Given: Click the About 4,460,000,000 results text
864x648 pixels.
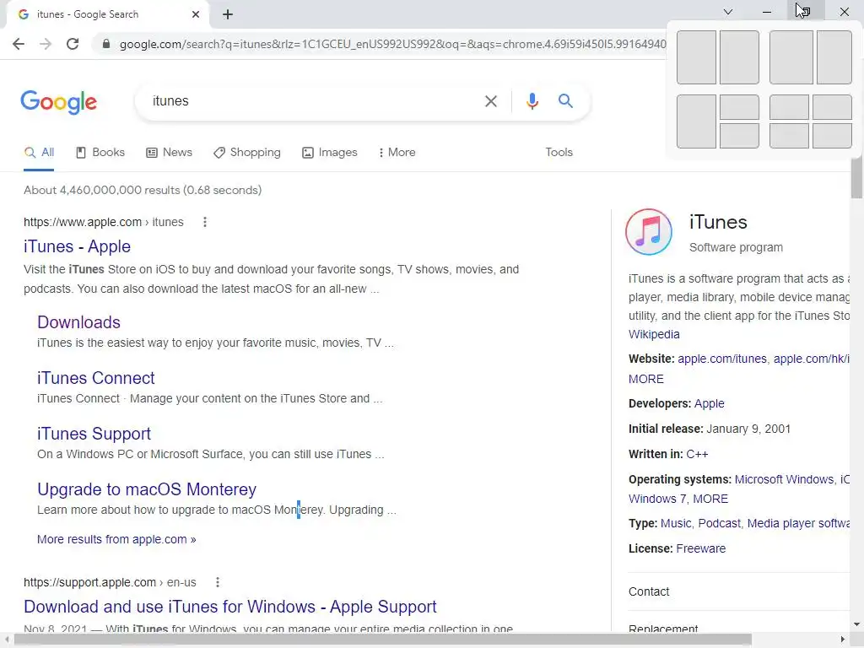Looking at the screenshot, I should point(143,190).
